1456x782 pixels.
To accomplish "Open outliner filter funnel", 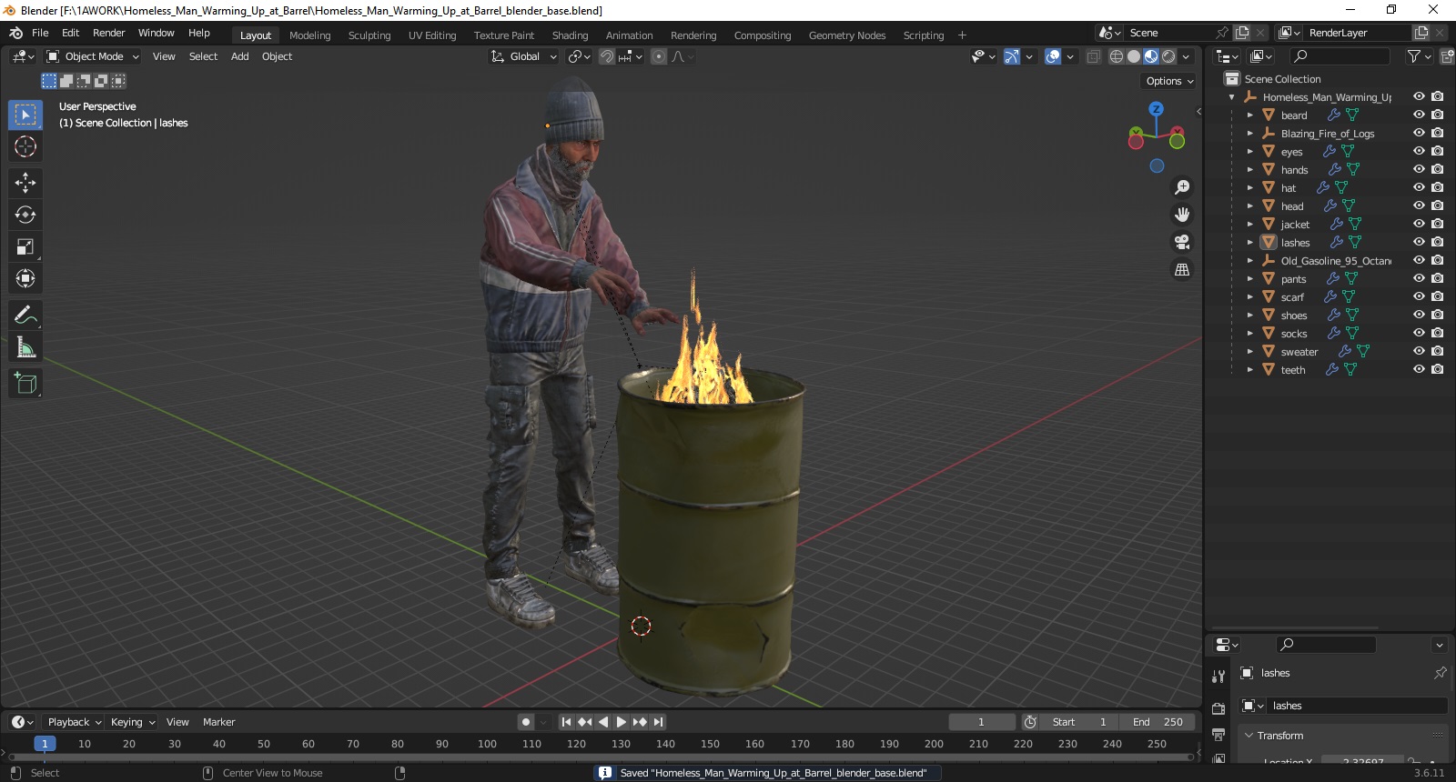I will coord(1414,56).
